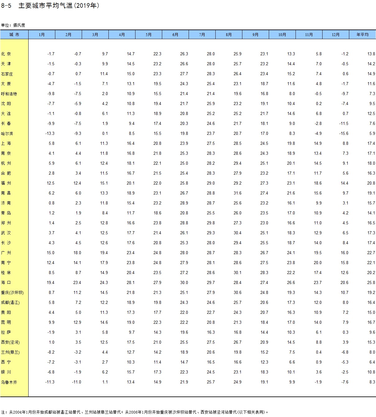Viewport: 376px width, 417px height.
Task: Click the 乌鲁木齐 row label
Action: click(9, 382)
